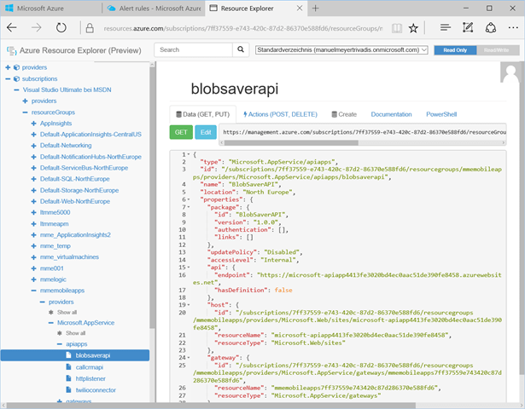Screen dimensions: 525x409
Task: Open the Create tab
Action: [344, 114]
